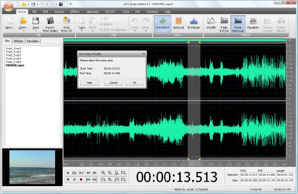Click horizontal zoom in magnifier
The height and width of the screenshot is (194, 298).
pyautogui.click(x=103, y=173)
